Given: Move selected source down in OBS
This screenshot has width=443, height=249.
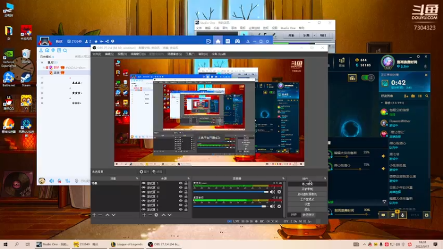Looking at the screenshot, I should tap(169, 215).
